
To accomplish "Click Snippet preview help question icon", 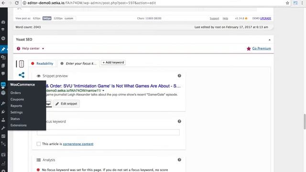I will pos(179,75).
